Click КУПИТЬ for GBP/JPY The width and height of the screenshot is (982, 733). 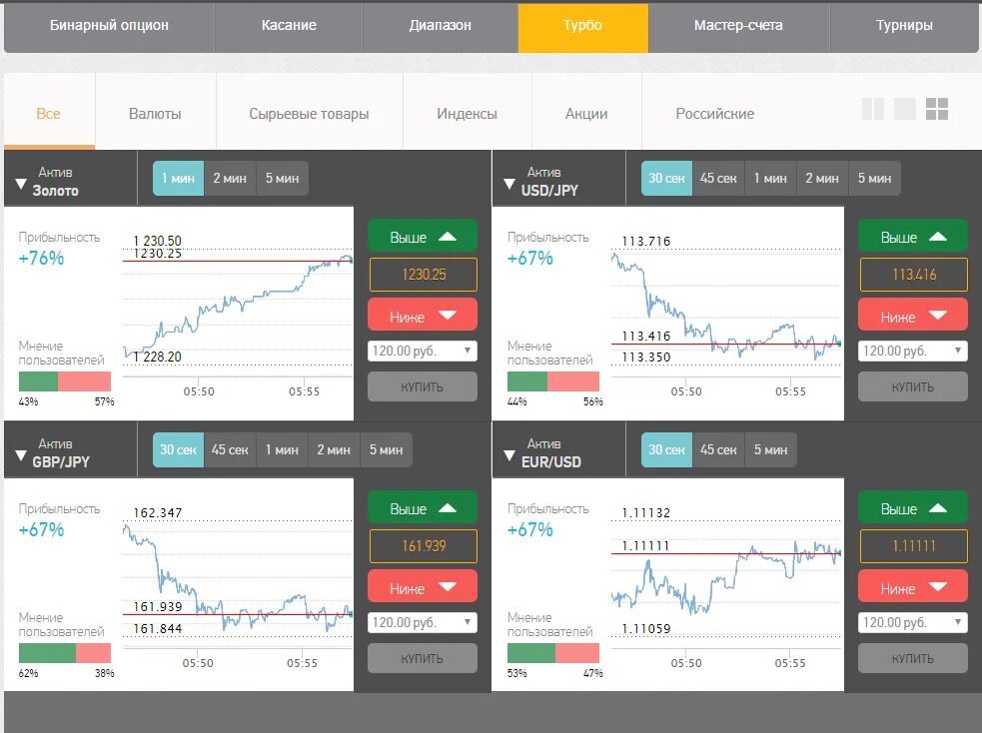pos(423,658)
